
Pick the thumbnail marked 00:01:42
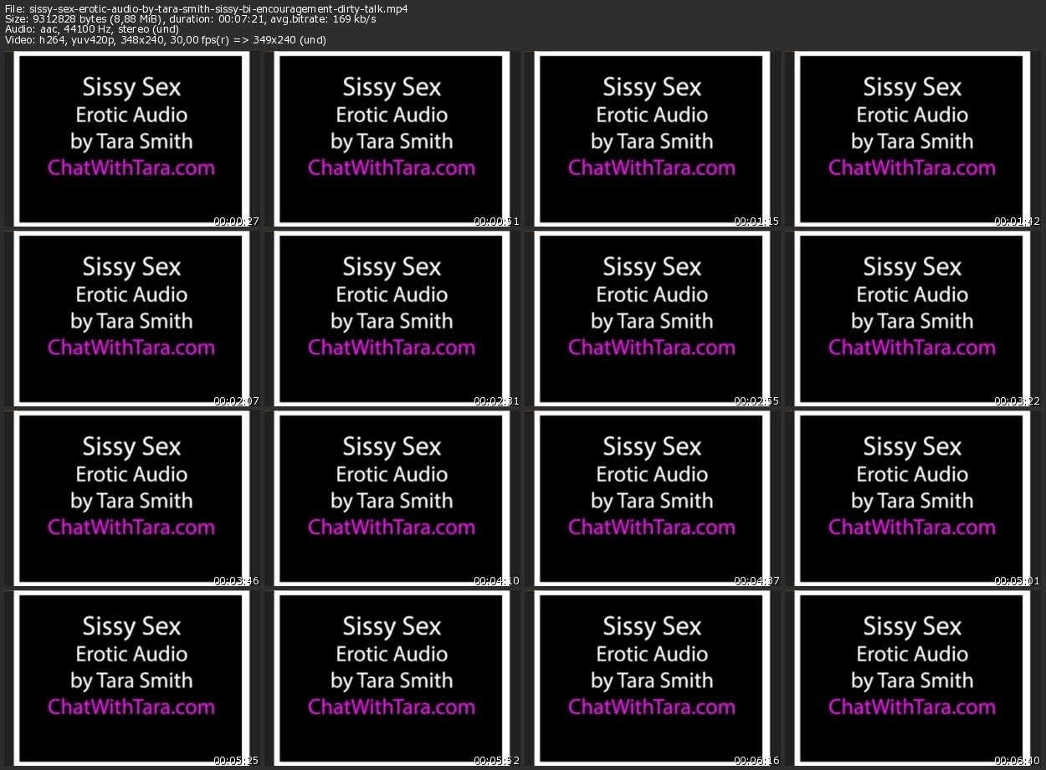[x=912, y=139]
